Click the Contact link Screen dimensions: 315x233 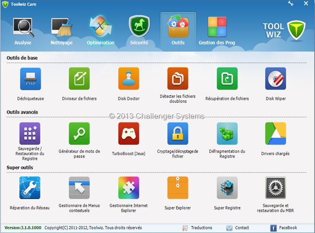pyautogui.click(x=238, y=228)
